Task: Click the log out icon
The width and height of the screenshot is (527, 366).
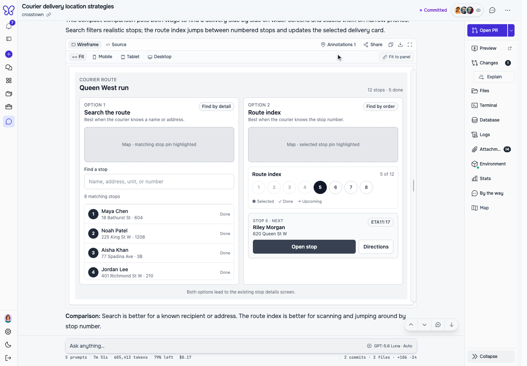Action: 8,358
